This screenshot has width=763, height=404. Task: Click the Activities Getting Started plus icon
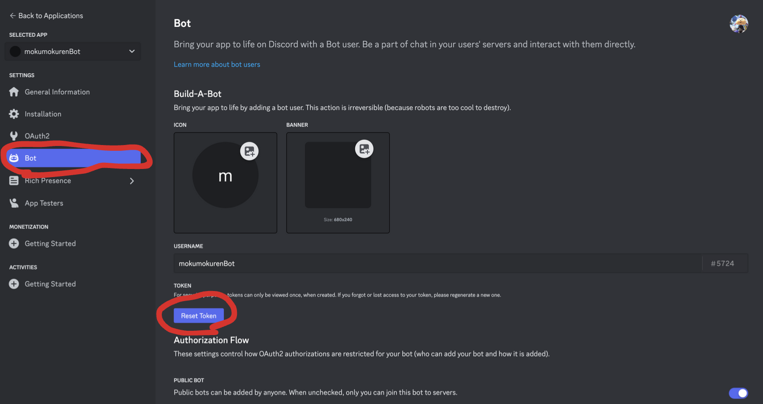14,284
